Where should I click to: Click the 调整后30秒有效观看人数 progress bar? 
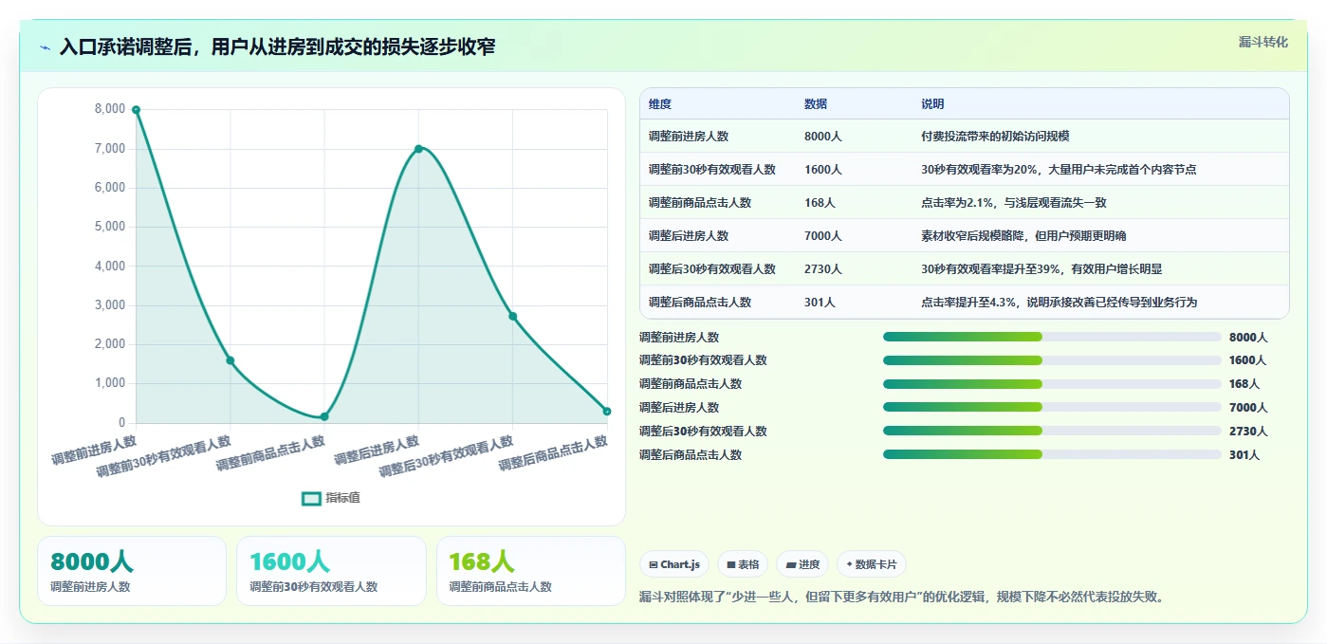coord(1052,431)
